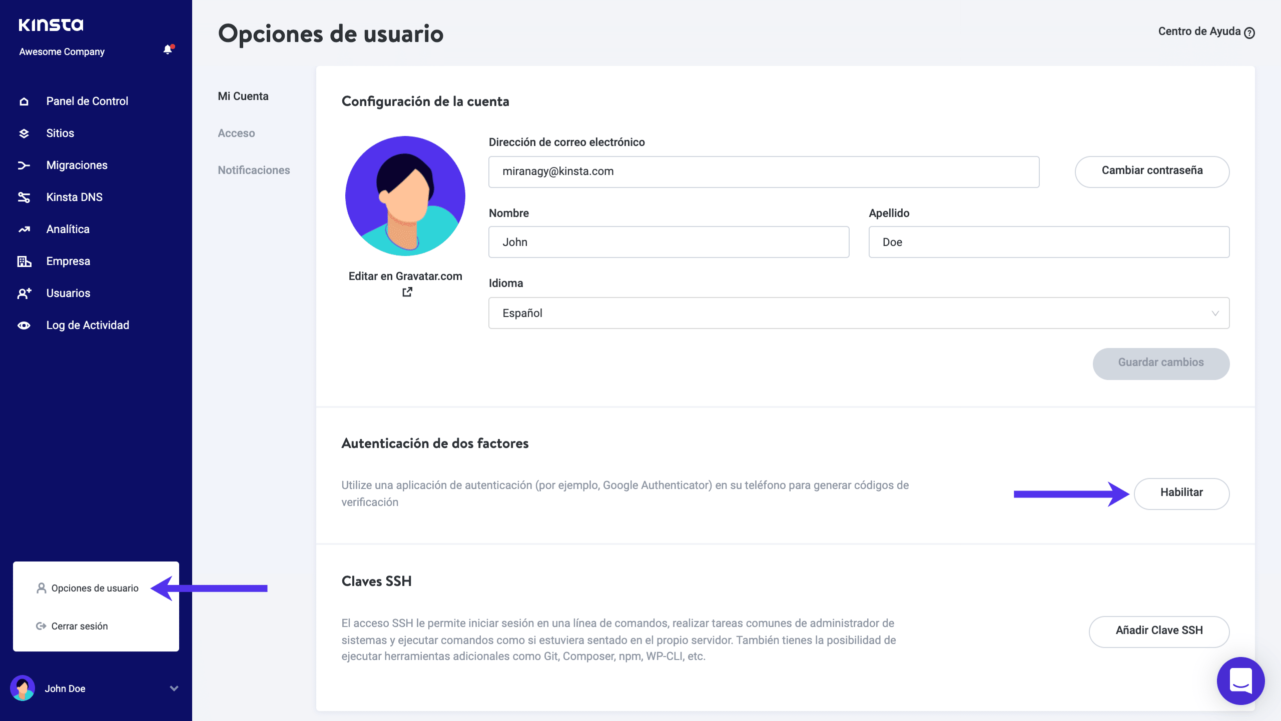Click the notifications bell icon
Image resolution: width=1281 pixels, height=721 pixels.
coord(168,49)
